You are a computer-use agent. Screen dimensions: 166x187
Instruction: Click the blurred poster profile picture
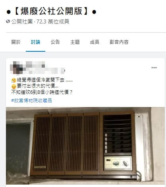coord(17,68)
